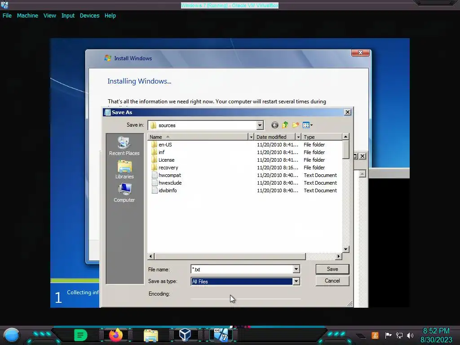Open the VirtualBox Help menu
460x345 pixels.
pos(110,16)
